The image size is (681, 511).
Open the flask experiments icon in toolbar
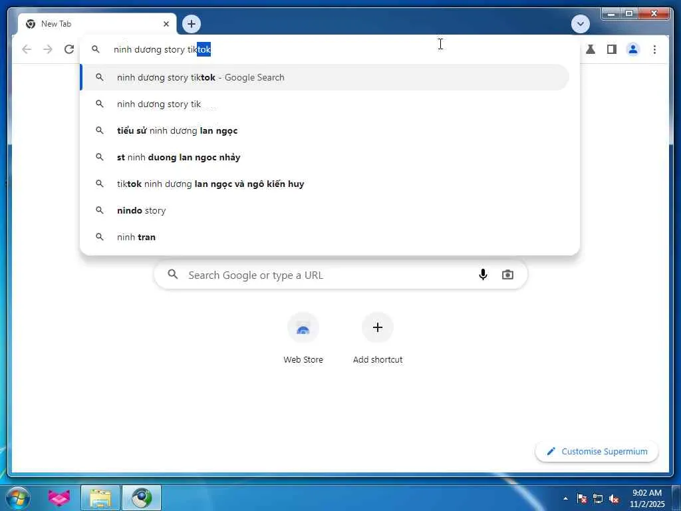click(x=591, y=49)
